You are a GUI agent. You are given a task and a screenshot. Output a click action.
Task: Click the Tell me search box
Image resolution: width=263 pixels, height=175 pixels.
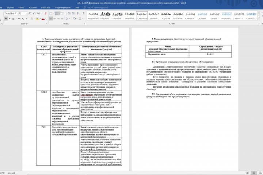click(96, 8)
